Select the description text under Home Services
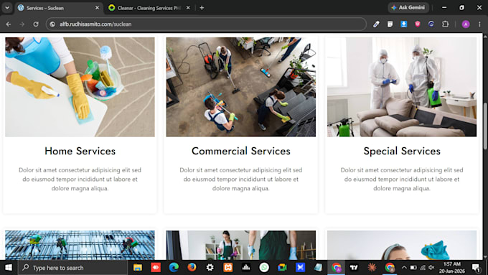Viewport: 488px width, 275px height. [80, 179]
